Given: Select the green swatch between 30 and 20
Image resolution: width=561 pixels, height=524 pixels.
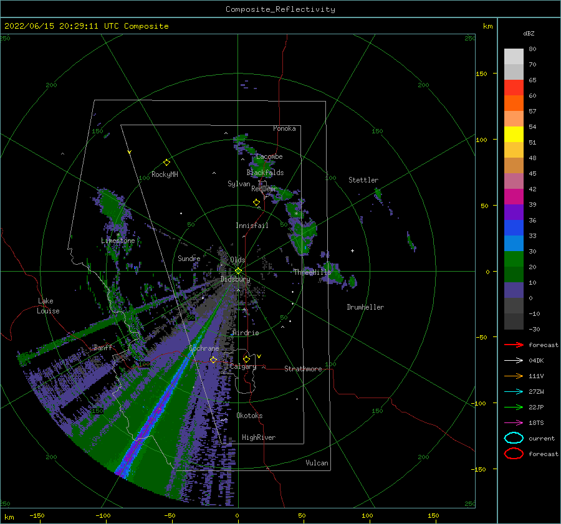Looking at the screenshot, I should 514,259.
